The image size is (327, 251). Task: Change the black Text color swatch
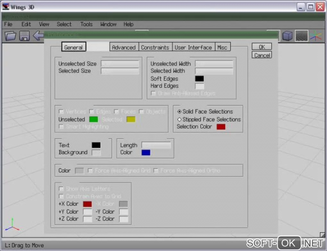(96, 145)
